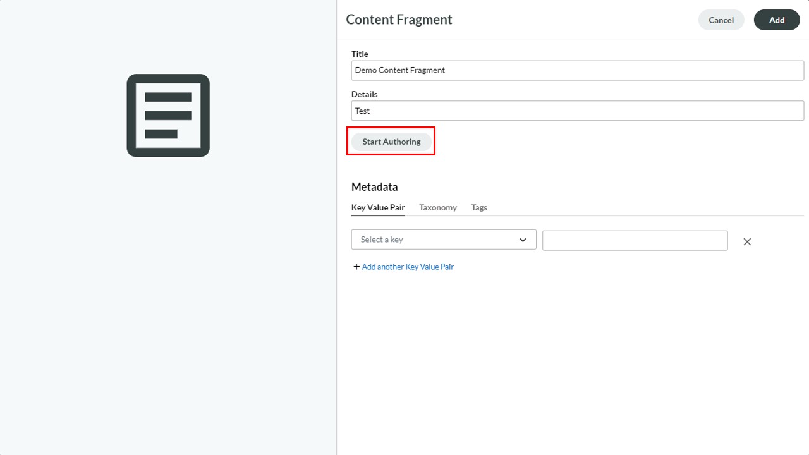Open the Taxonomy tab
Viewport: 809px width, 455px height.
click(x=438, y=207)
